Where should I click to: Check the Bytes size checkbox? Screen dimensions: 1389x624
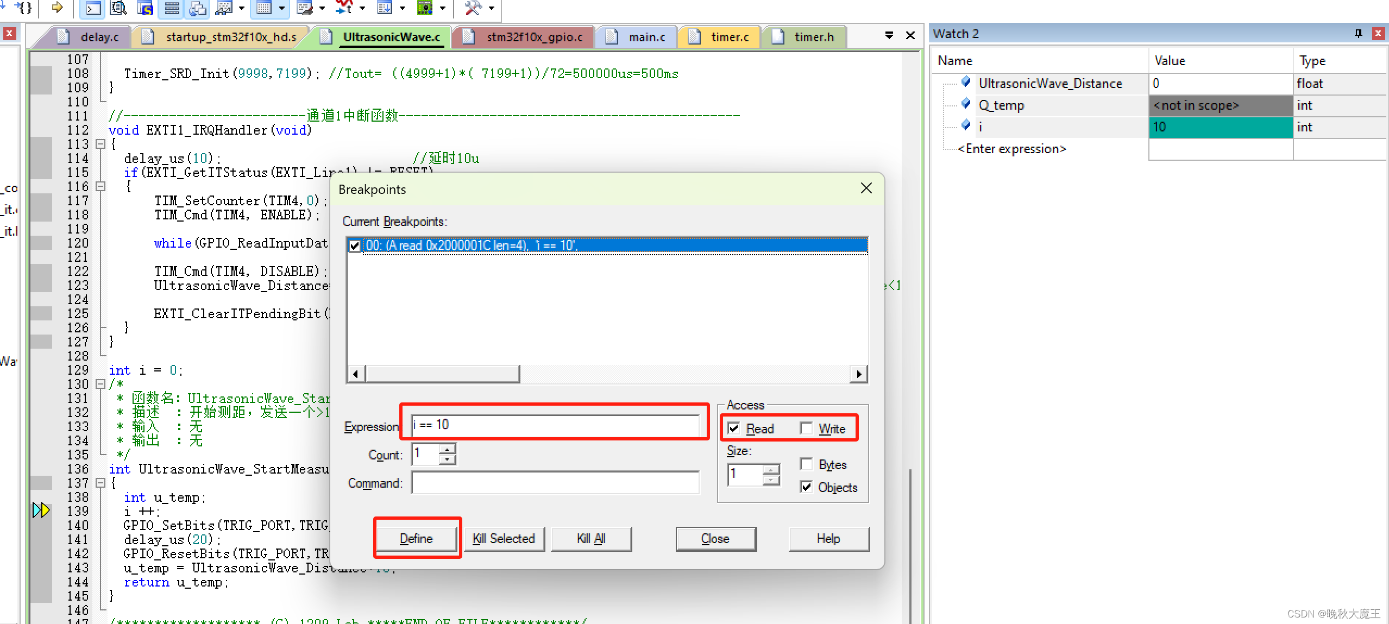pyautogui.click(x=806, y=464)
